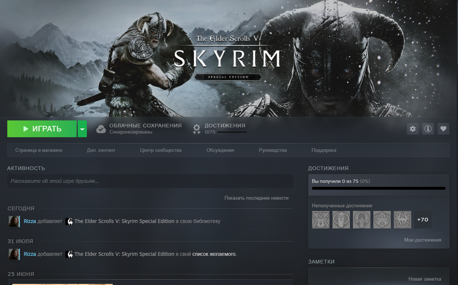
Task: Click header Достижения label
Action: coord(225,126)
